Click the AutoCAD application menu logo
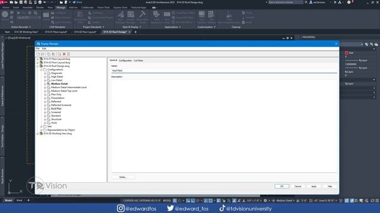Screen dimensions: 380x213 [4, 2]
